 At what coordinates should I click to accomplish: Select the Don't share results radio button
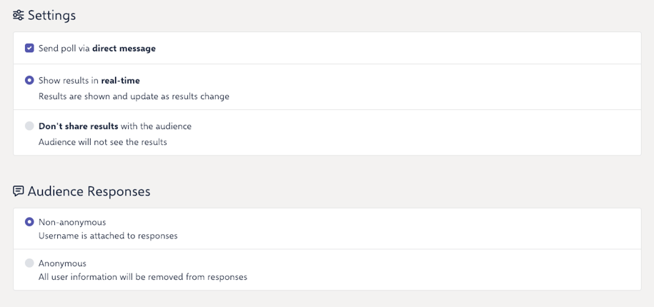pyautogui.click(x=29, y=126)
